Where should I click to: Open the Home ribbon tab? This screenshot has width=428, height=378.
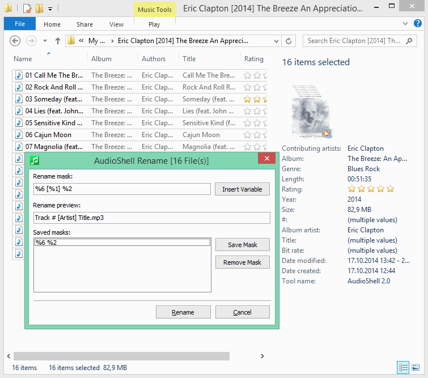pyautogui.click(x=52, y=24)
